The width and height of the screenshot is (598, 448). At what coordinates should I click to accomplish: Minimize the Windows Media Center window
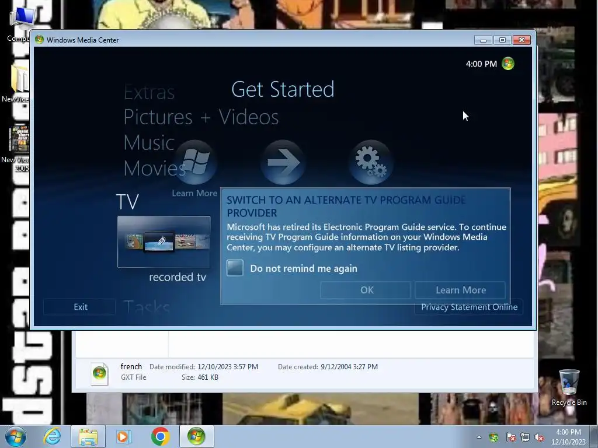coord(483,40)
